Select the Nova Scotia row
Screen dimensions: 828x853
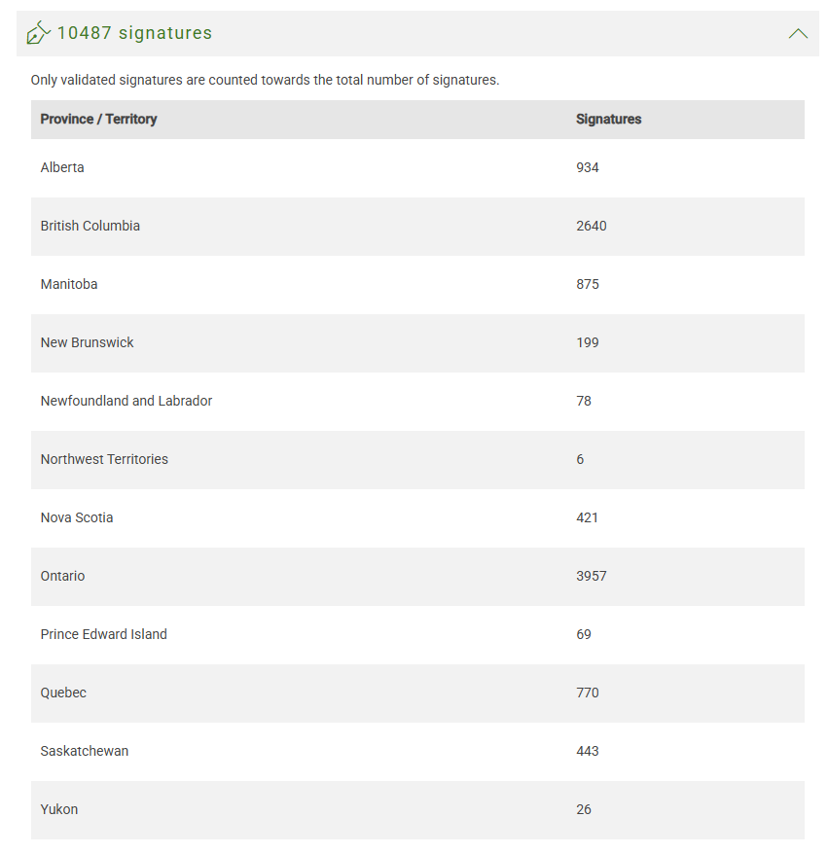[77, 517]
